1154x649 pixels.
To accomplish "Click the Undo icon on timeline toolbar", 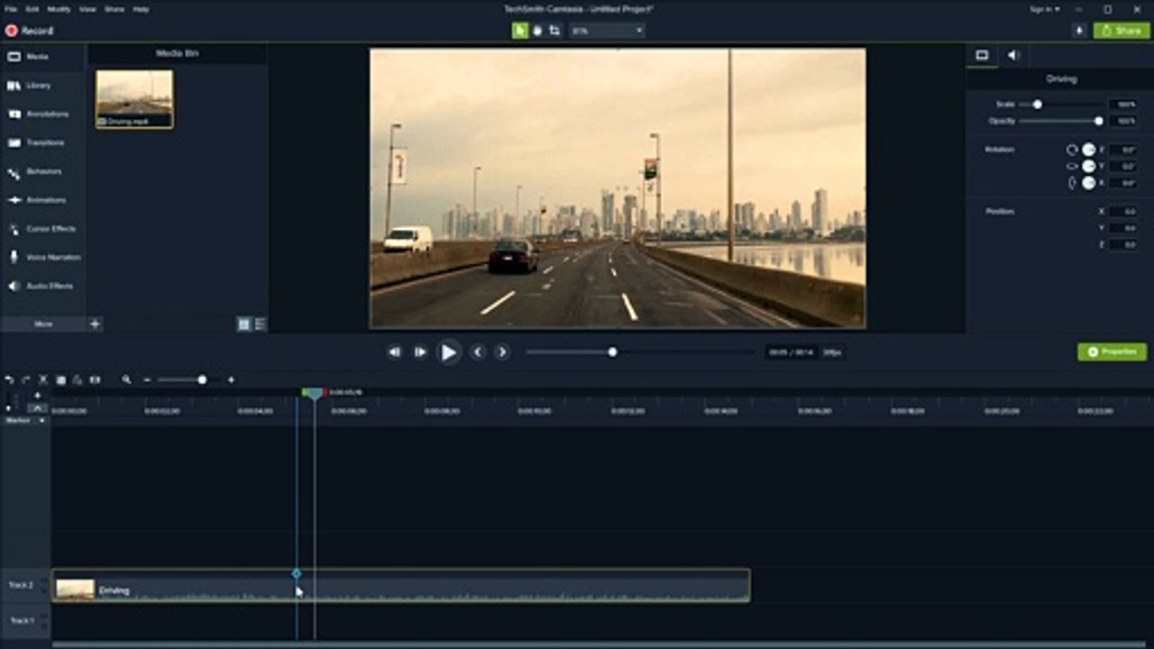I will [9, 380].
